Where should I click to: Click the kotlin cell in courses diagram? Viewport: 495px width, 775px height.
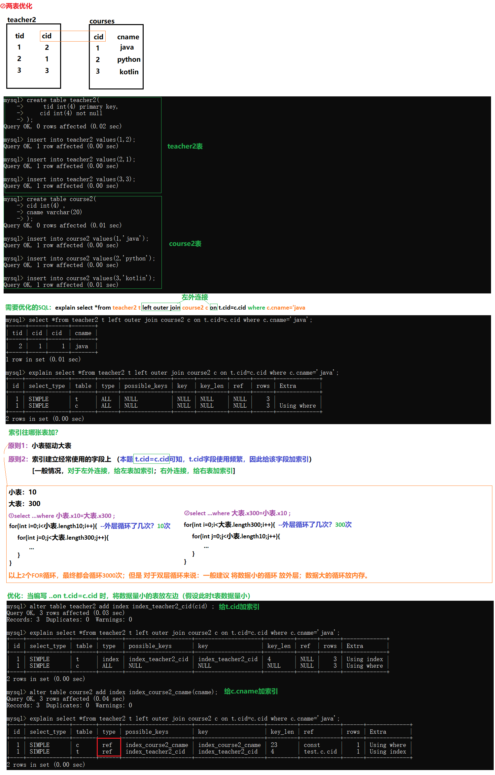coord(129,72)
